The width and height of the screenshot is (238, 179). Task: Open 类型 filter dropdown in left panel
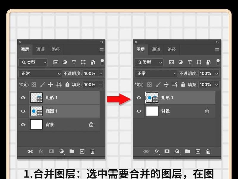(33, 62)
